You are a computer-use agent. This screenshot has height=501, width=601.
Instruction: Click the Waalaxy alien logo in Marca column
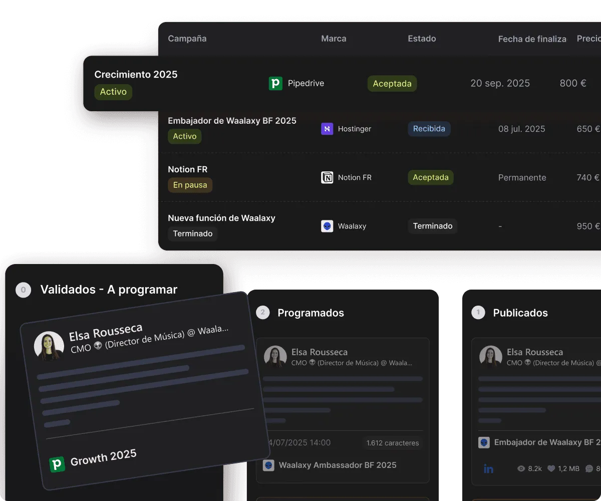(327, 226)
